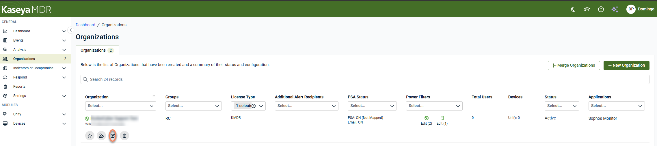Click the PSA: ON (Not Mapped) text
The height and width of the screenshot is (146, 657).
click(x=365, y=118)
